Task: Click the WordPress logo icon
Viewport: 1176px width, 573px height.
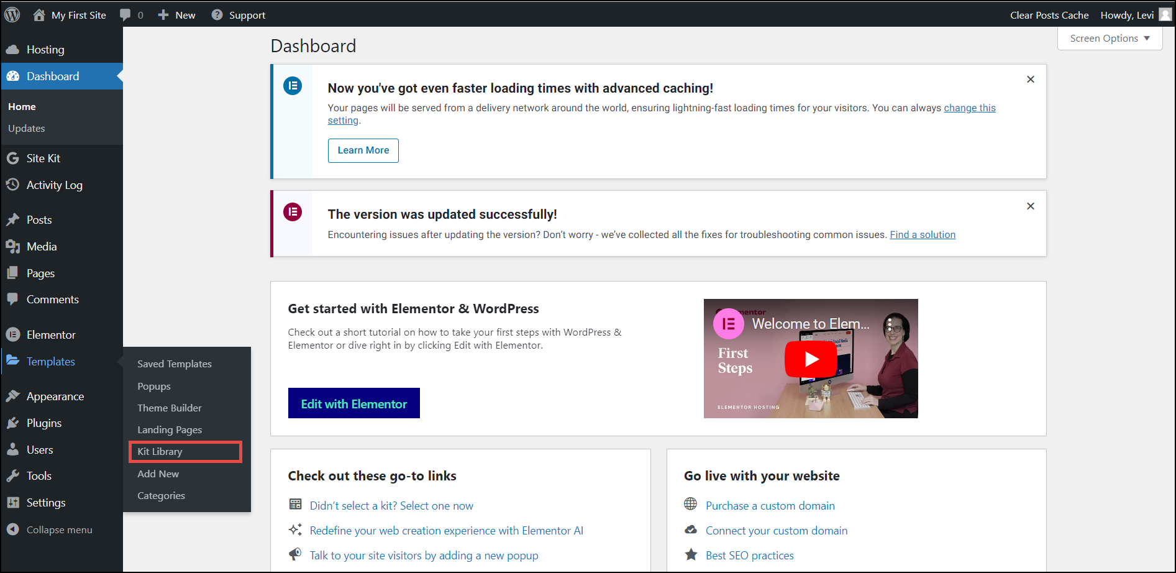Action: (x=12, y=15)
